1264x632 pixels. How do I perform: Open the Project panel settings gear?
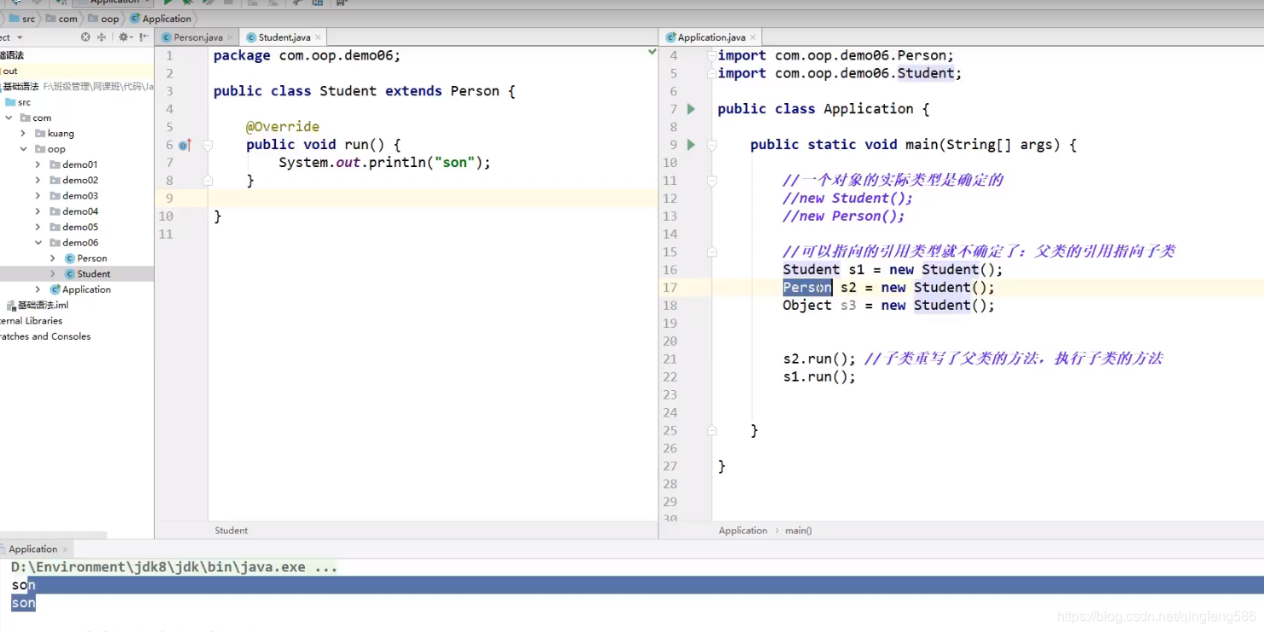[x=124, y=37]
